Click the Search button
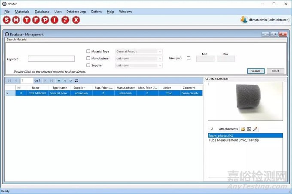This screenshot has height=194, width=292. pyautogui.click(x=255, y=71)
